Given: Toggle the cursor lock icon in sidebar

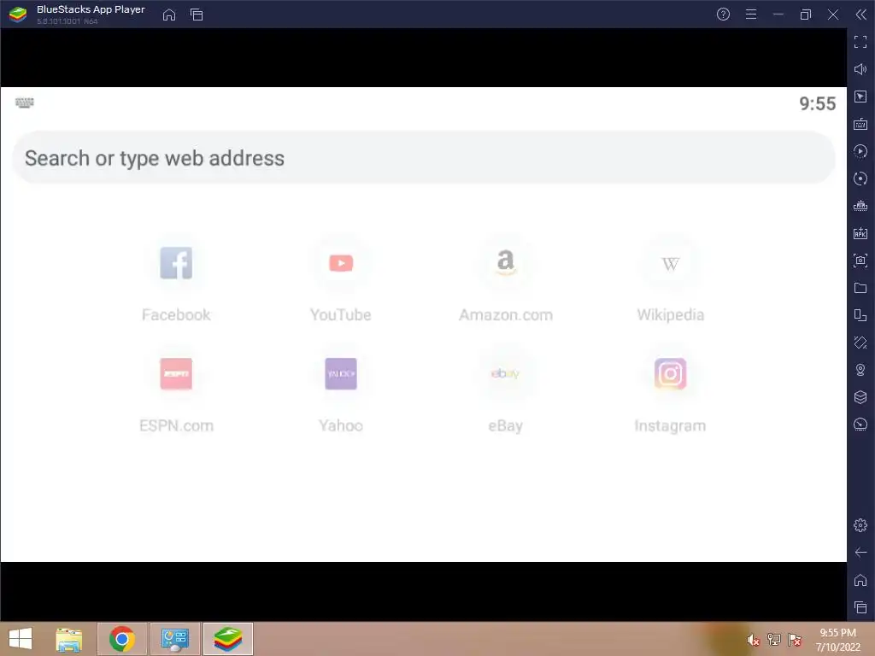Looking at the screenshot, I should point(860,97).
